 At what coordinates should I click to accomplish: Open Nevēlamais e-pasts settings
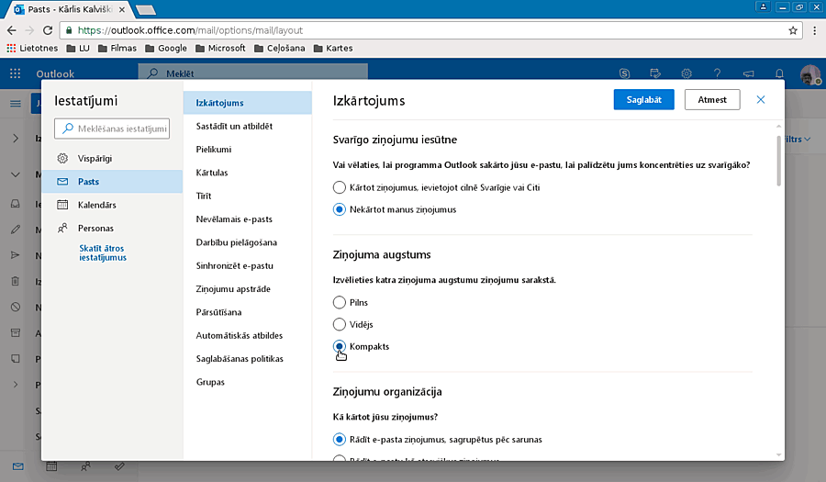click(x=248, y=219)
